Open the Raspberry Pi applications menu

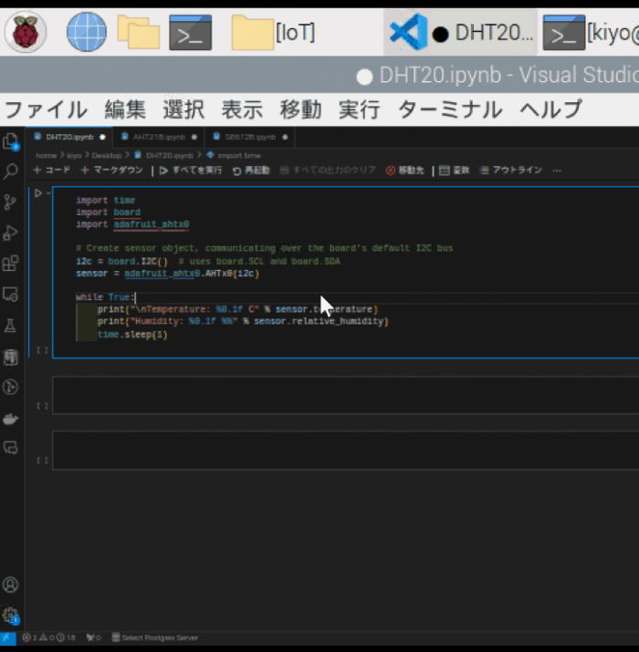pyautogui.click(x=26, y=32)
